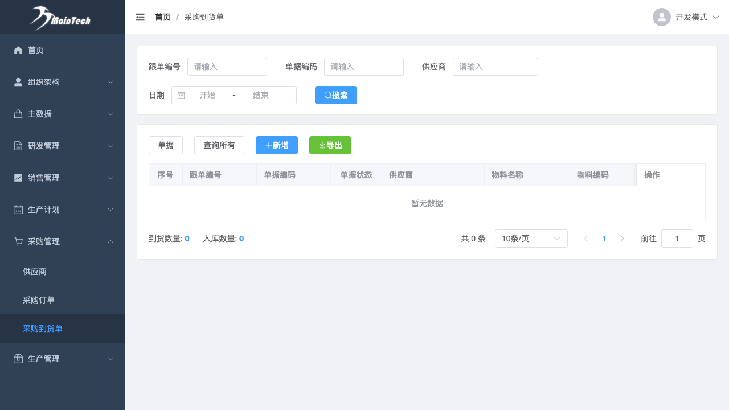Select 采购订单 in the sidebar
The image size is (729, 410).
coord(39,300)
